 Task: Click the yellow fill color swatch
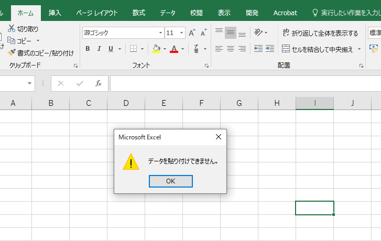156,49
